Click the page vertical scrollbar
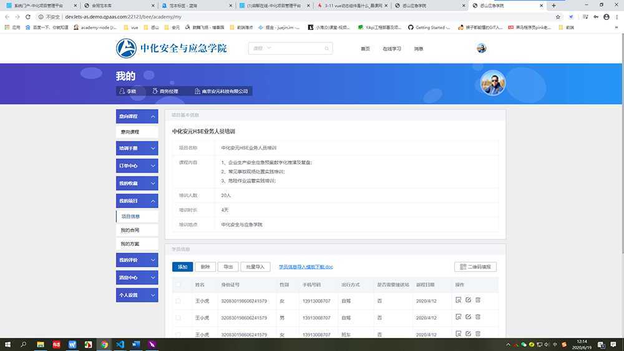Image resolution: width=624 pixels, height=351 pixels. point(622,143)
